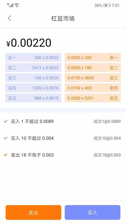126x224 pixels.
Task: Select the 卖五 ask row 0.0200 x 5291
Action: pos(93,98)
